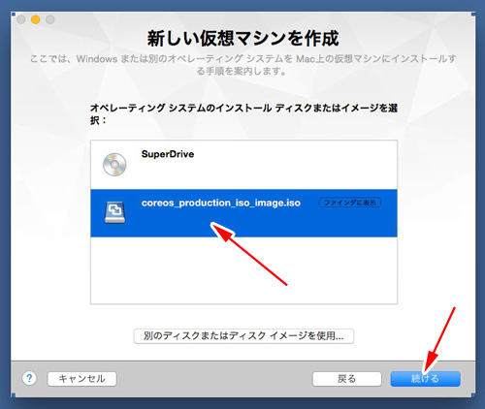Image resolution: width=485 pixels, height=409 pixels.
Task: Click blank space right of SuperDrive label
Action: pos(291,165)
